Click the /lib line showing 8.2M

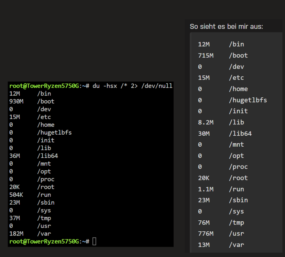tap(221, 122)
